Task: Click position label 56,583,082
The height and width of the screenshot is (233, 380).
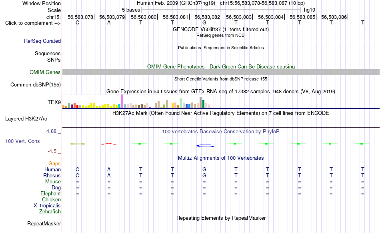Action: (x=207, y=17)
